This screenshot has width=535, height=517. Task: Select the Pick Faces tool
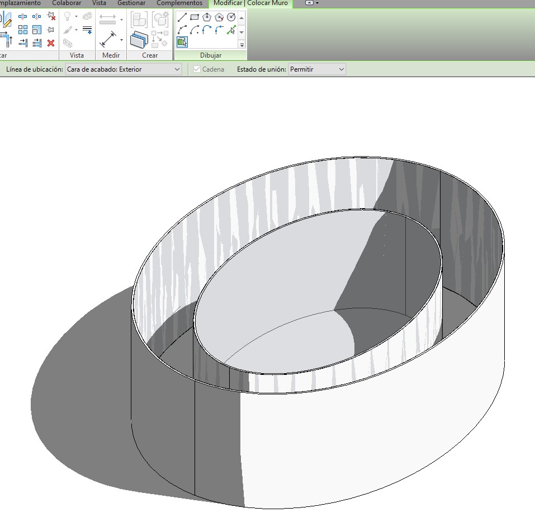[x=182, y=42]
